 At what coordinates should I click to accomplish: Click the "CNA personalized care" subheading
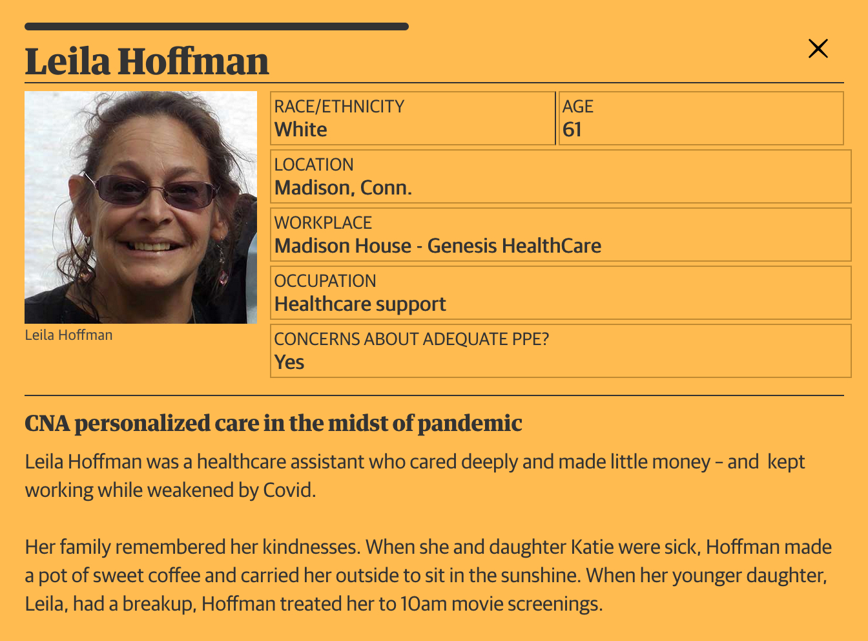click(273, 423)
